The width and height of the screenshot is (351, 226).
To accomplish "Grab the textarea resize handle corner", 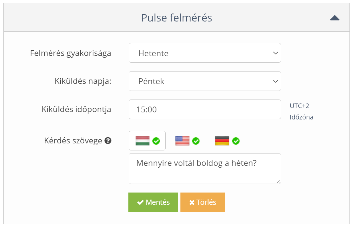I will pyautogui.click(x=279, y=181).
